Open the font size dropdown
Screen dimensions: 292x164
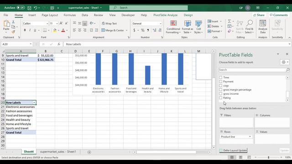click(x=57, y=24)
